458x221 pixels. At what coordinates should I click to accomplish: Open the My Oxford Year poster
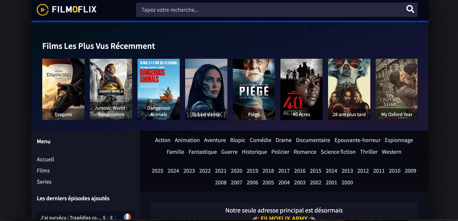[x=396, y=89]
